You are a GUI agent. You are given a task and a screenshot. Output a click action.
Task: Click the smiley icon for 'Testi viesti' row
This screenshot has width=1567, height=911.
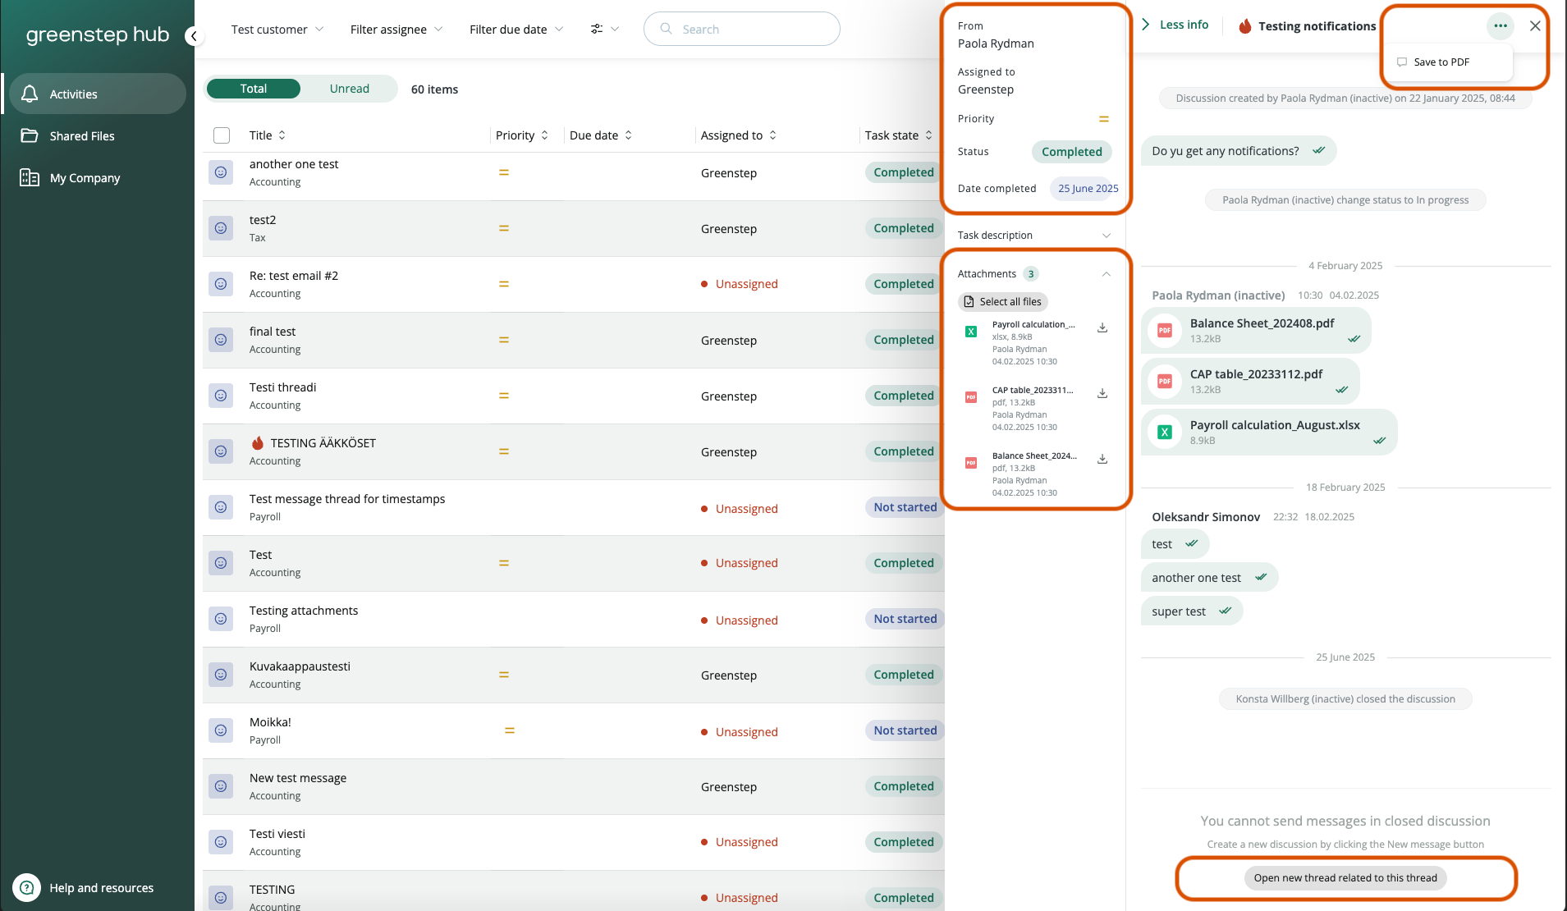click(x=221, y=842)
